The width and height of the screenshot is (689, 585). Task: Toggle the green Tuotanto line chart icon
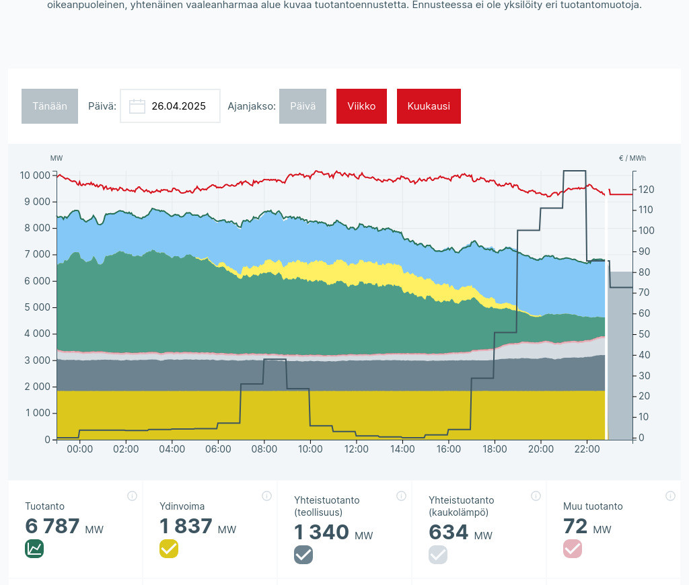tap(34, 549)
